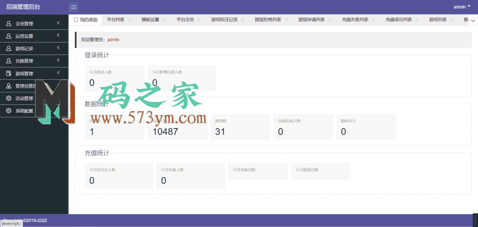This screenshot has height=227, width=478.
Task: Click the user icon beside 运营设置
Action: [8, 36]
